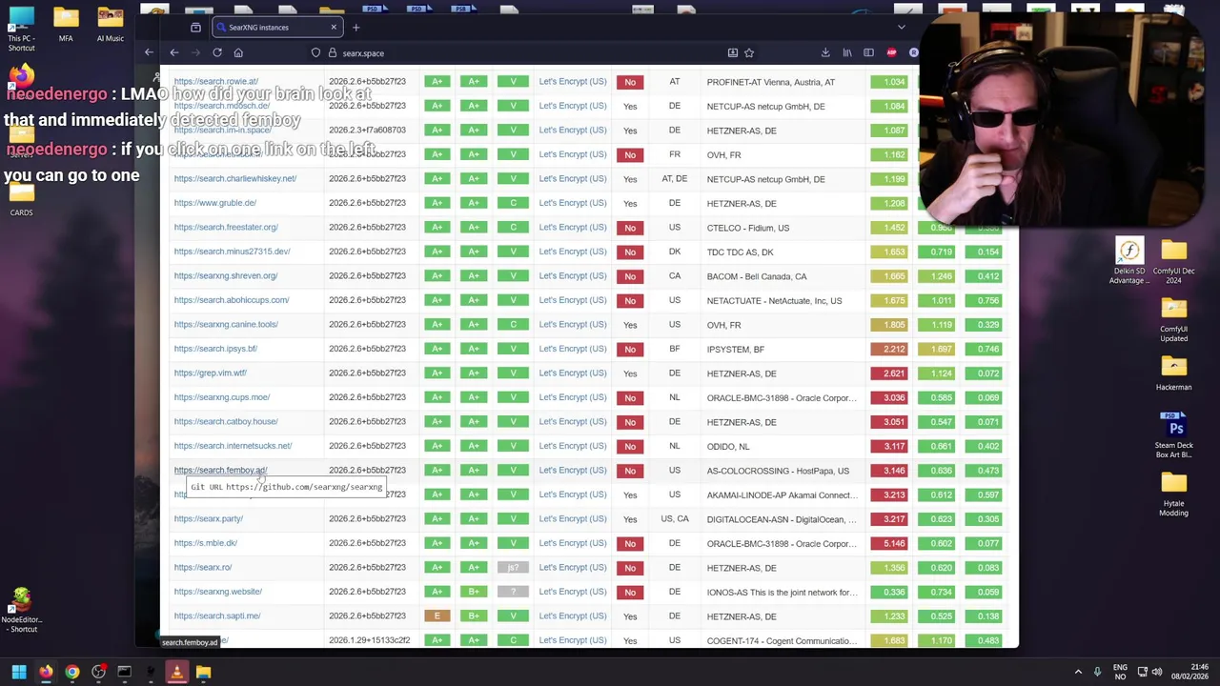
Task: Open File Explorer from the taskbar
Action: (203, 673)
